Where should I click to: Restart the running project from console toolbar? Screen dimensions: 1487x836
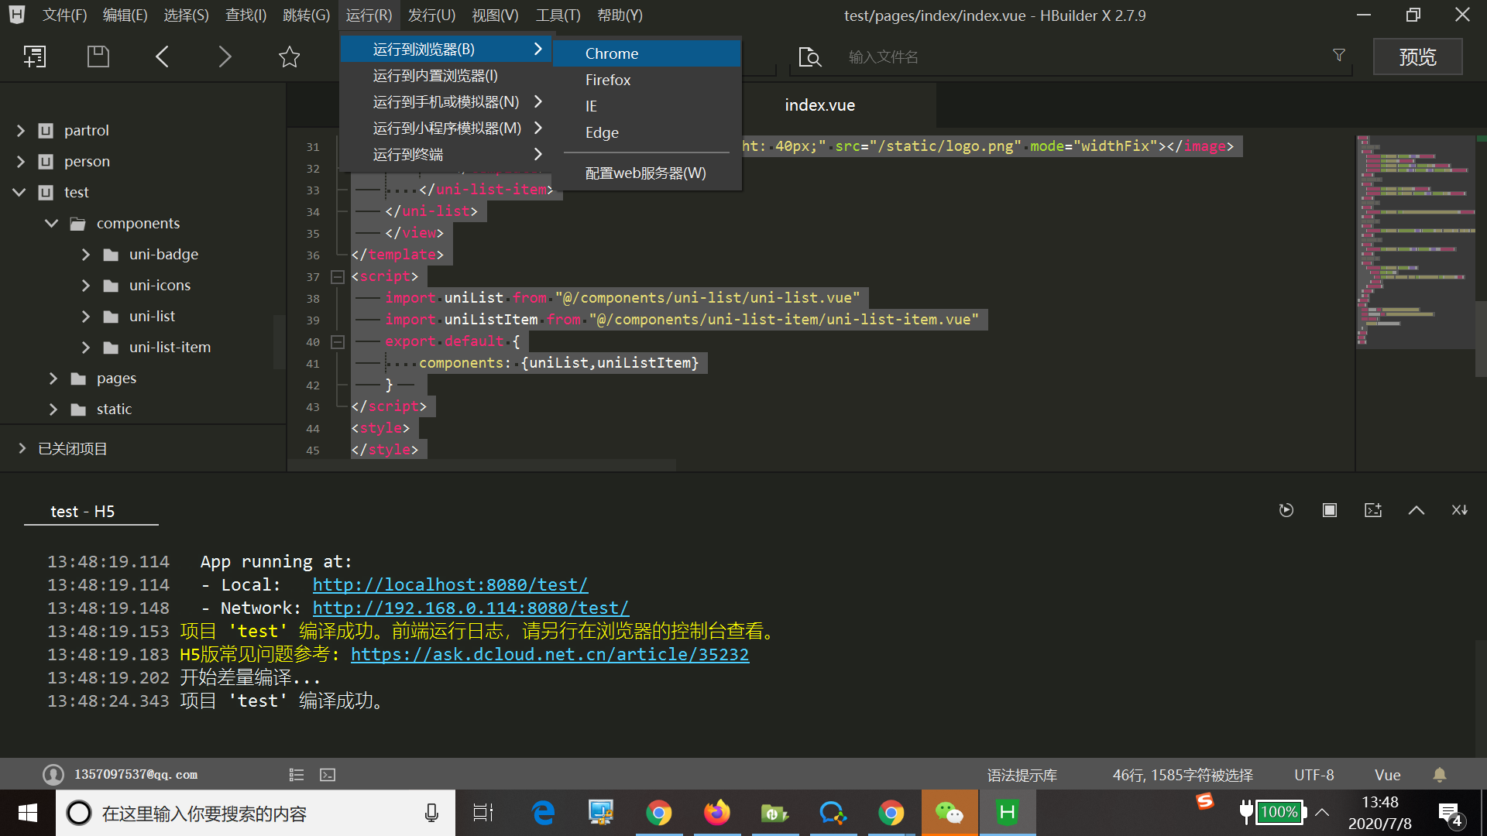(1286, 510)
